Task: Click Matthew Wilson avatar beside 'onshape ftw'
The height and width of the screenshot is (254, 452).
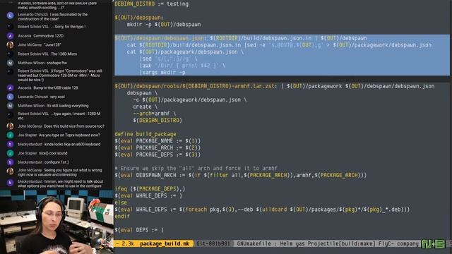Action: (10, 63)
